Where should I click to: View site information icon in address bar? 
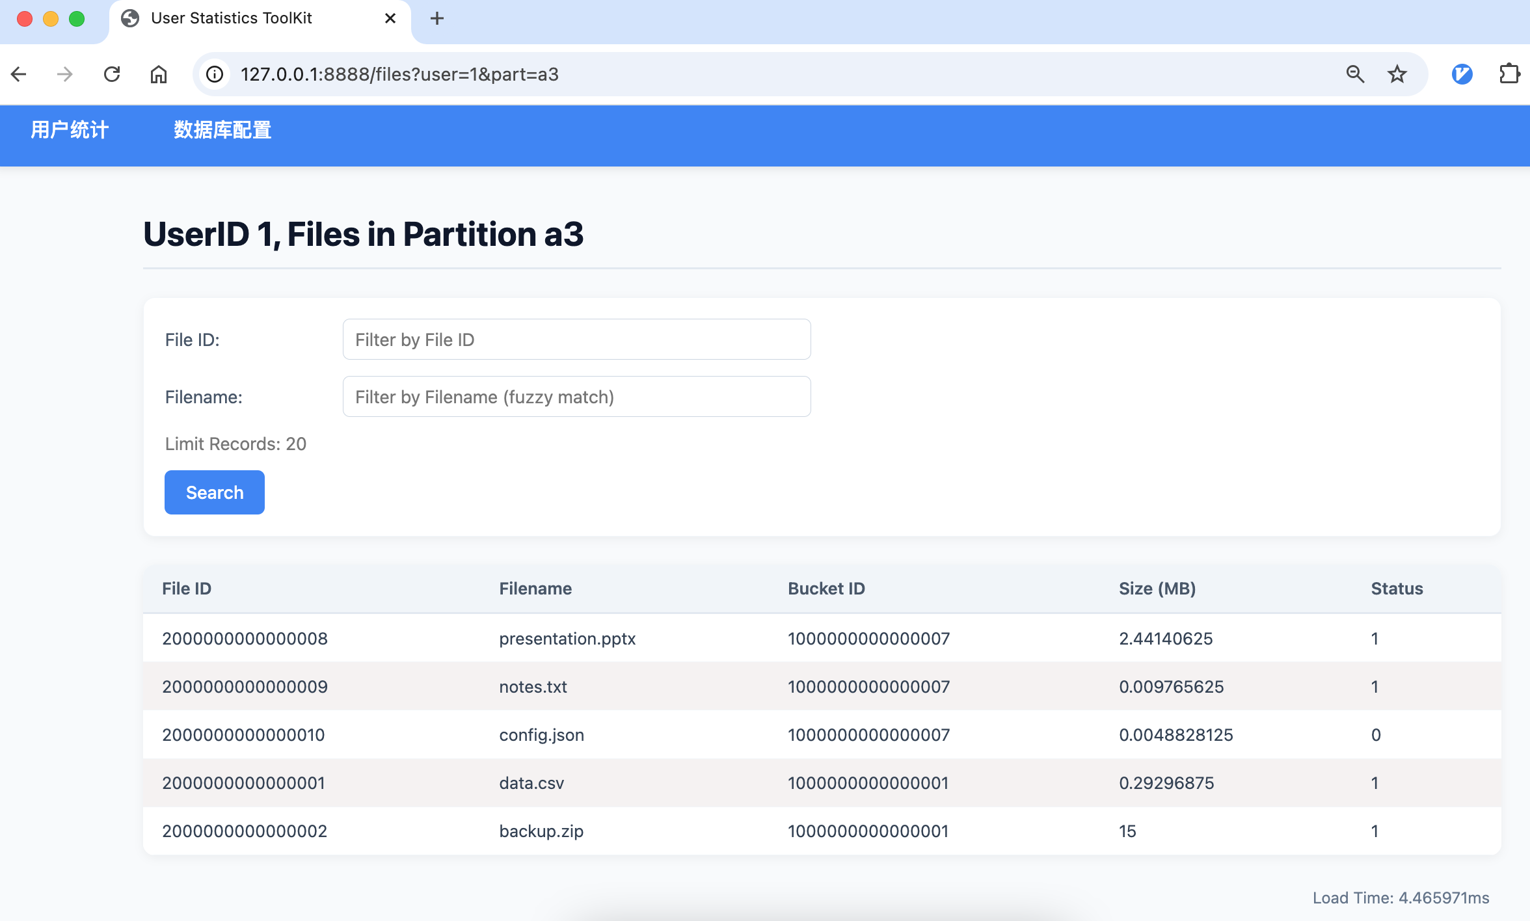[215, 74]
